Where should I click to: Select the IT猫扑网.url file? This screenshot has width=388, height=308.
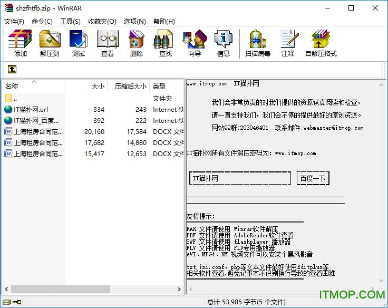(x=31, y=110)
